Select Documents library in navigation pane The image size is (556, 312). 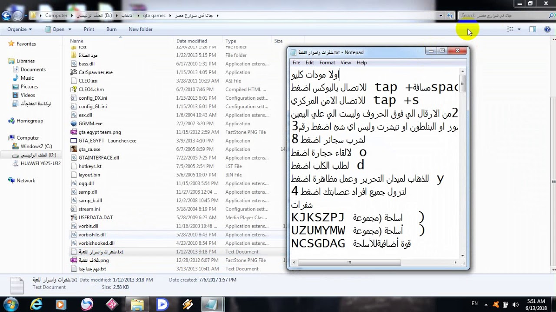pyautogui.click(x=33, y=69)
